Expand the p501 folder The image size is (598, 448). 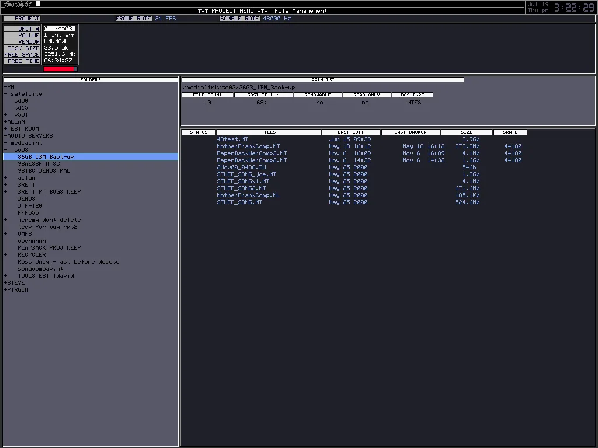[6, 115]
